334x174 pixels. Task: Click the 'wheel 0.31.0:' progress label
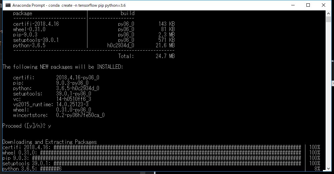tap(20, 153)
